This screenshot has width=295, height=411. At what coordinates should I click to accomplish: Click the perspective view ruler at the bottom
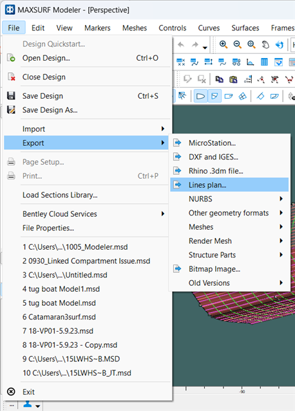(x=234, y=390)
